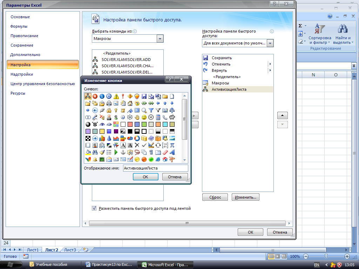Viewport: 359px width, 269px height.
Task: Choose the yellow smiley face symbol
Action: point(144,117)
